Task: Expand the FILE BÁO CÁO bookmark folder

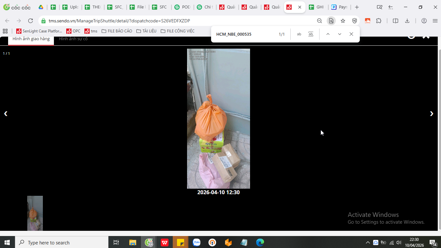Action: 117,31
